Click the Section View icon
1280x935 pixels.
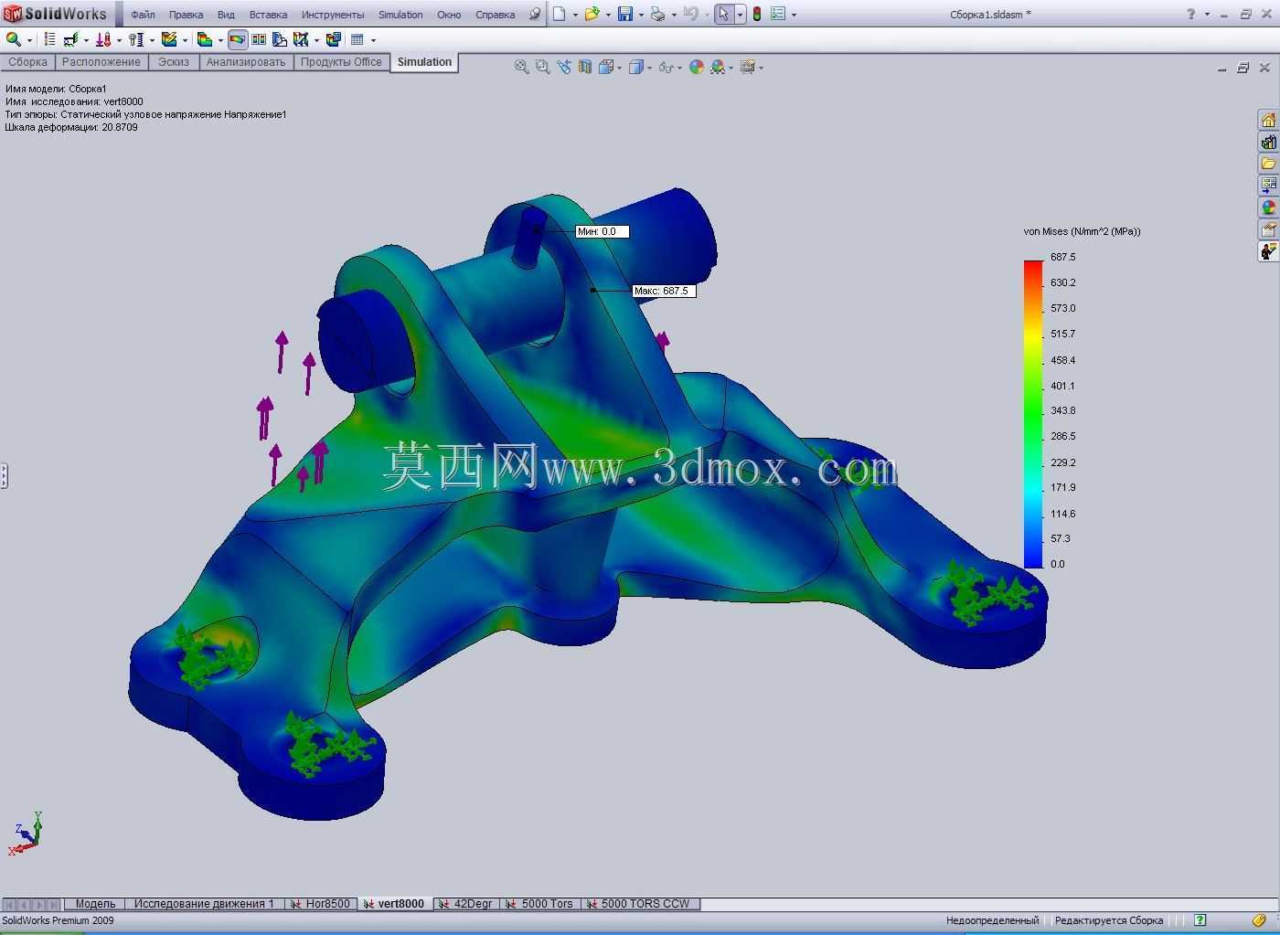(x=584, y=67)
